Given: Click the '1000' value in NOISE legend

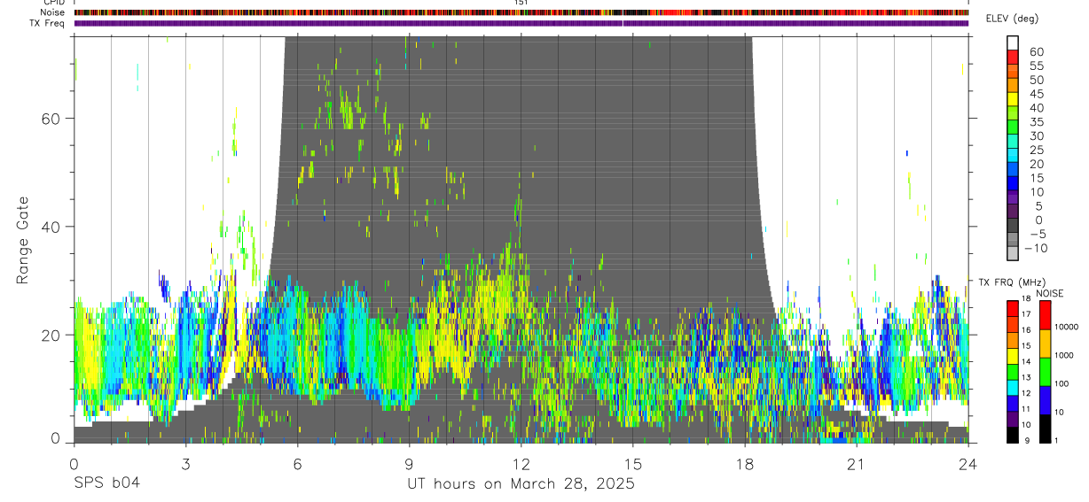Looking at the screenshot, I should point(1065,356).
